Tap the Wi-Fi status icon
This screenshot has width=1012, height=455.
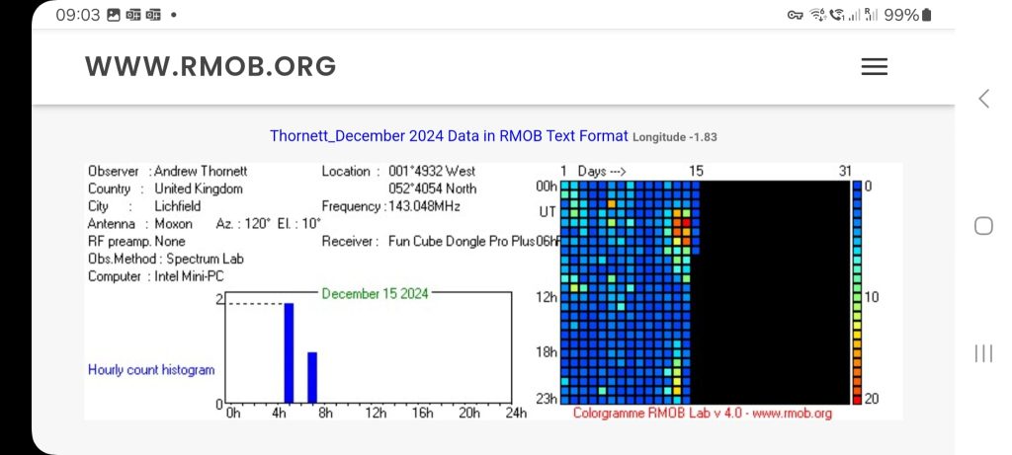(x=817, y=15)
